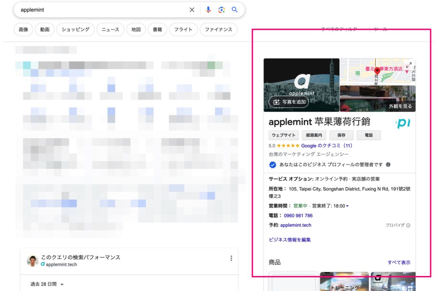Click the blue verified badge icon
The image size is (438, 291).
click(272, 165)
